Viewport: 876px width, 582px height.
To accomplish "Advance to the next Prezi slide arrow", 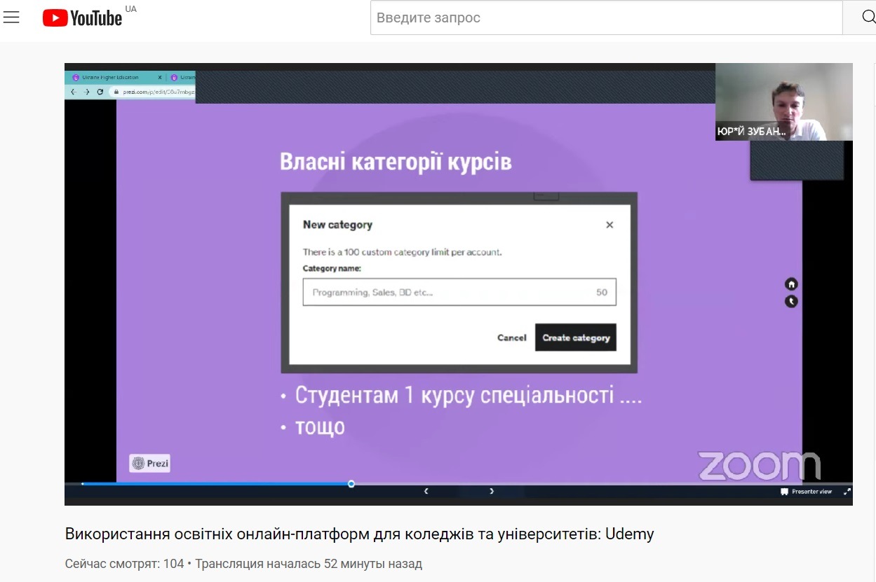I will coord(492,492).
